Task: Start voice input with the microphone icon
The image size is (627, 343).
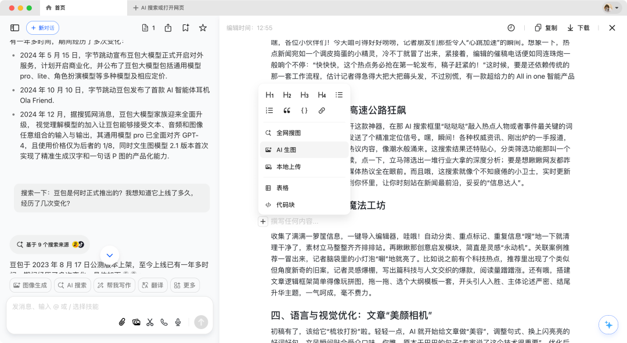Action: (x=178, y=322)
